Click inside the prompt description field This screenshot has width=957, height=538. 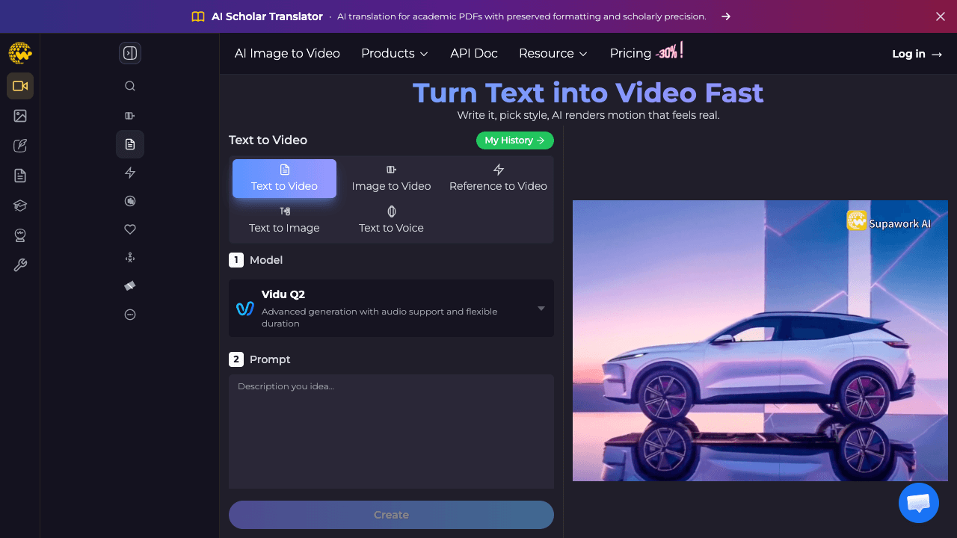(x=391, y=431)
